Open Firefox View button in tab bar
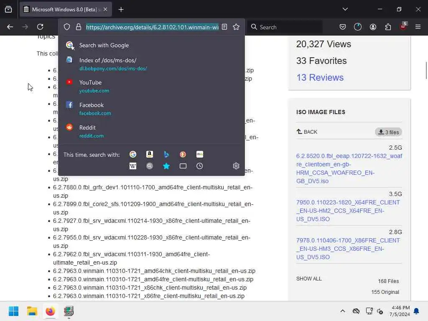Image resolution: width=428 pixels, height=321 pixels. point(8,9)
